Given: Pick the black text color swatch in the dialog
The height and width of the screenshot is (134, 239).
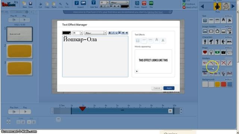Looking at the screenshot, I should click(66, 33).
